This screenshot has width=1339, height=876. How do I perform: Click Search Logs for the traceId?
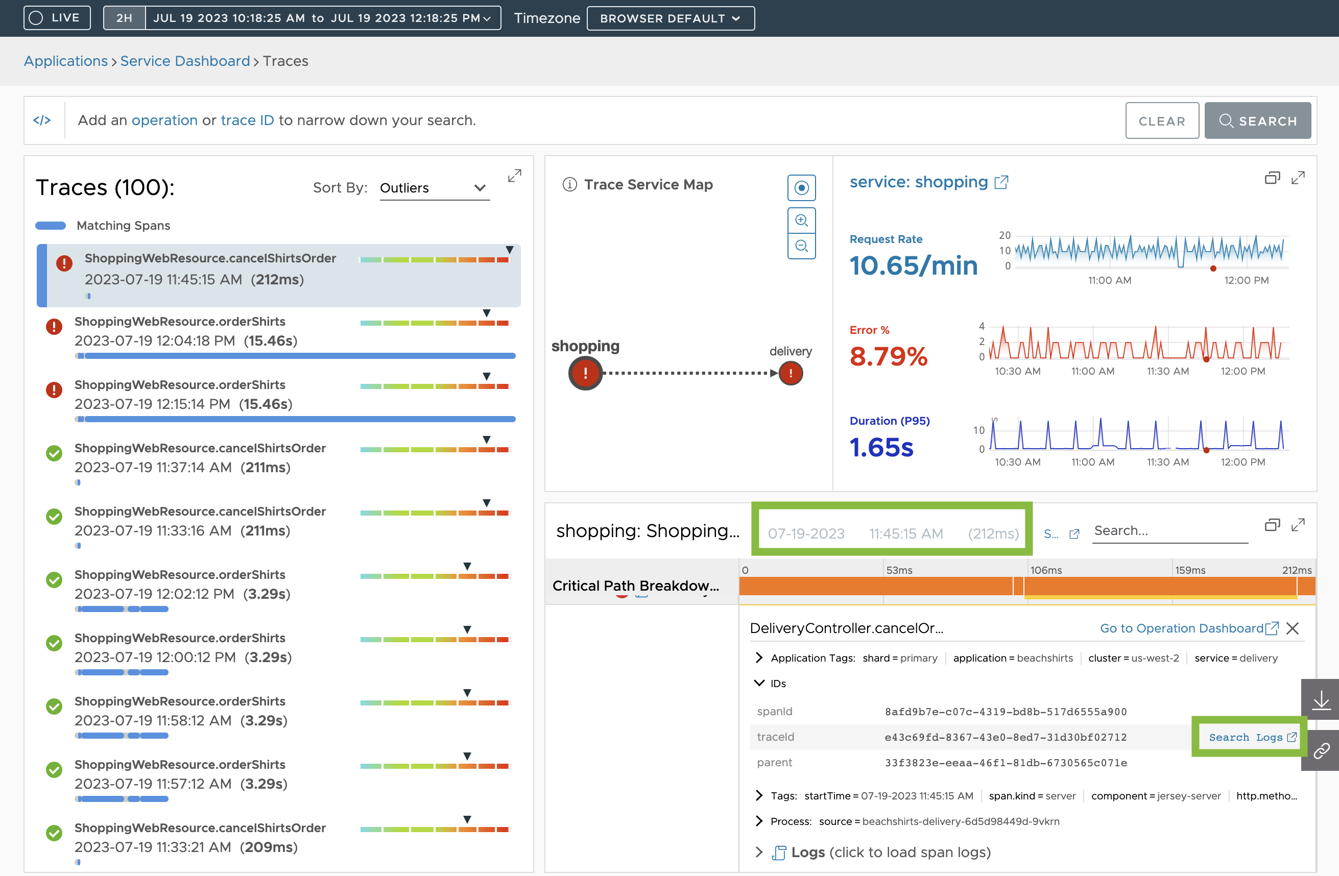click(x=1252, y=737)
